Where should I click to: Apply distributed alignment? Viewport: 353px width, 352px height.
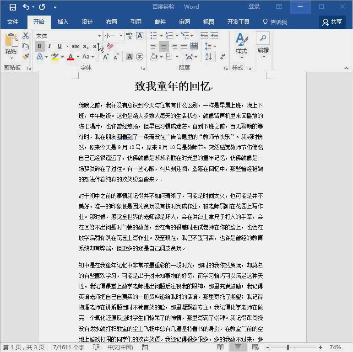[194, 46]
